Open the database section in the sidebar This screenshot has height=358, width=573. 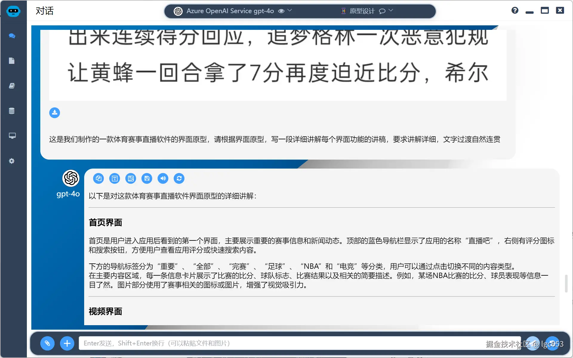tap(12, 111)
